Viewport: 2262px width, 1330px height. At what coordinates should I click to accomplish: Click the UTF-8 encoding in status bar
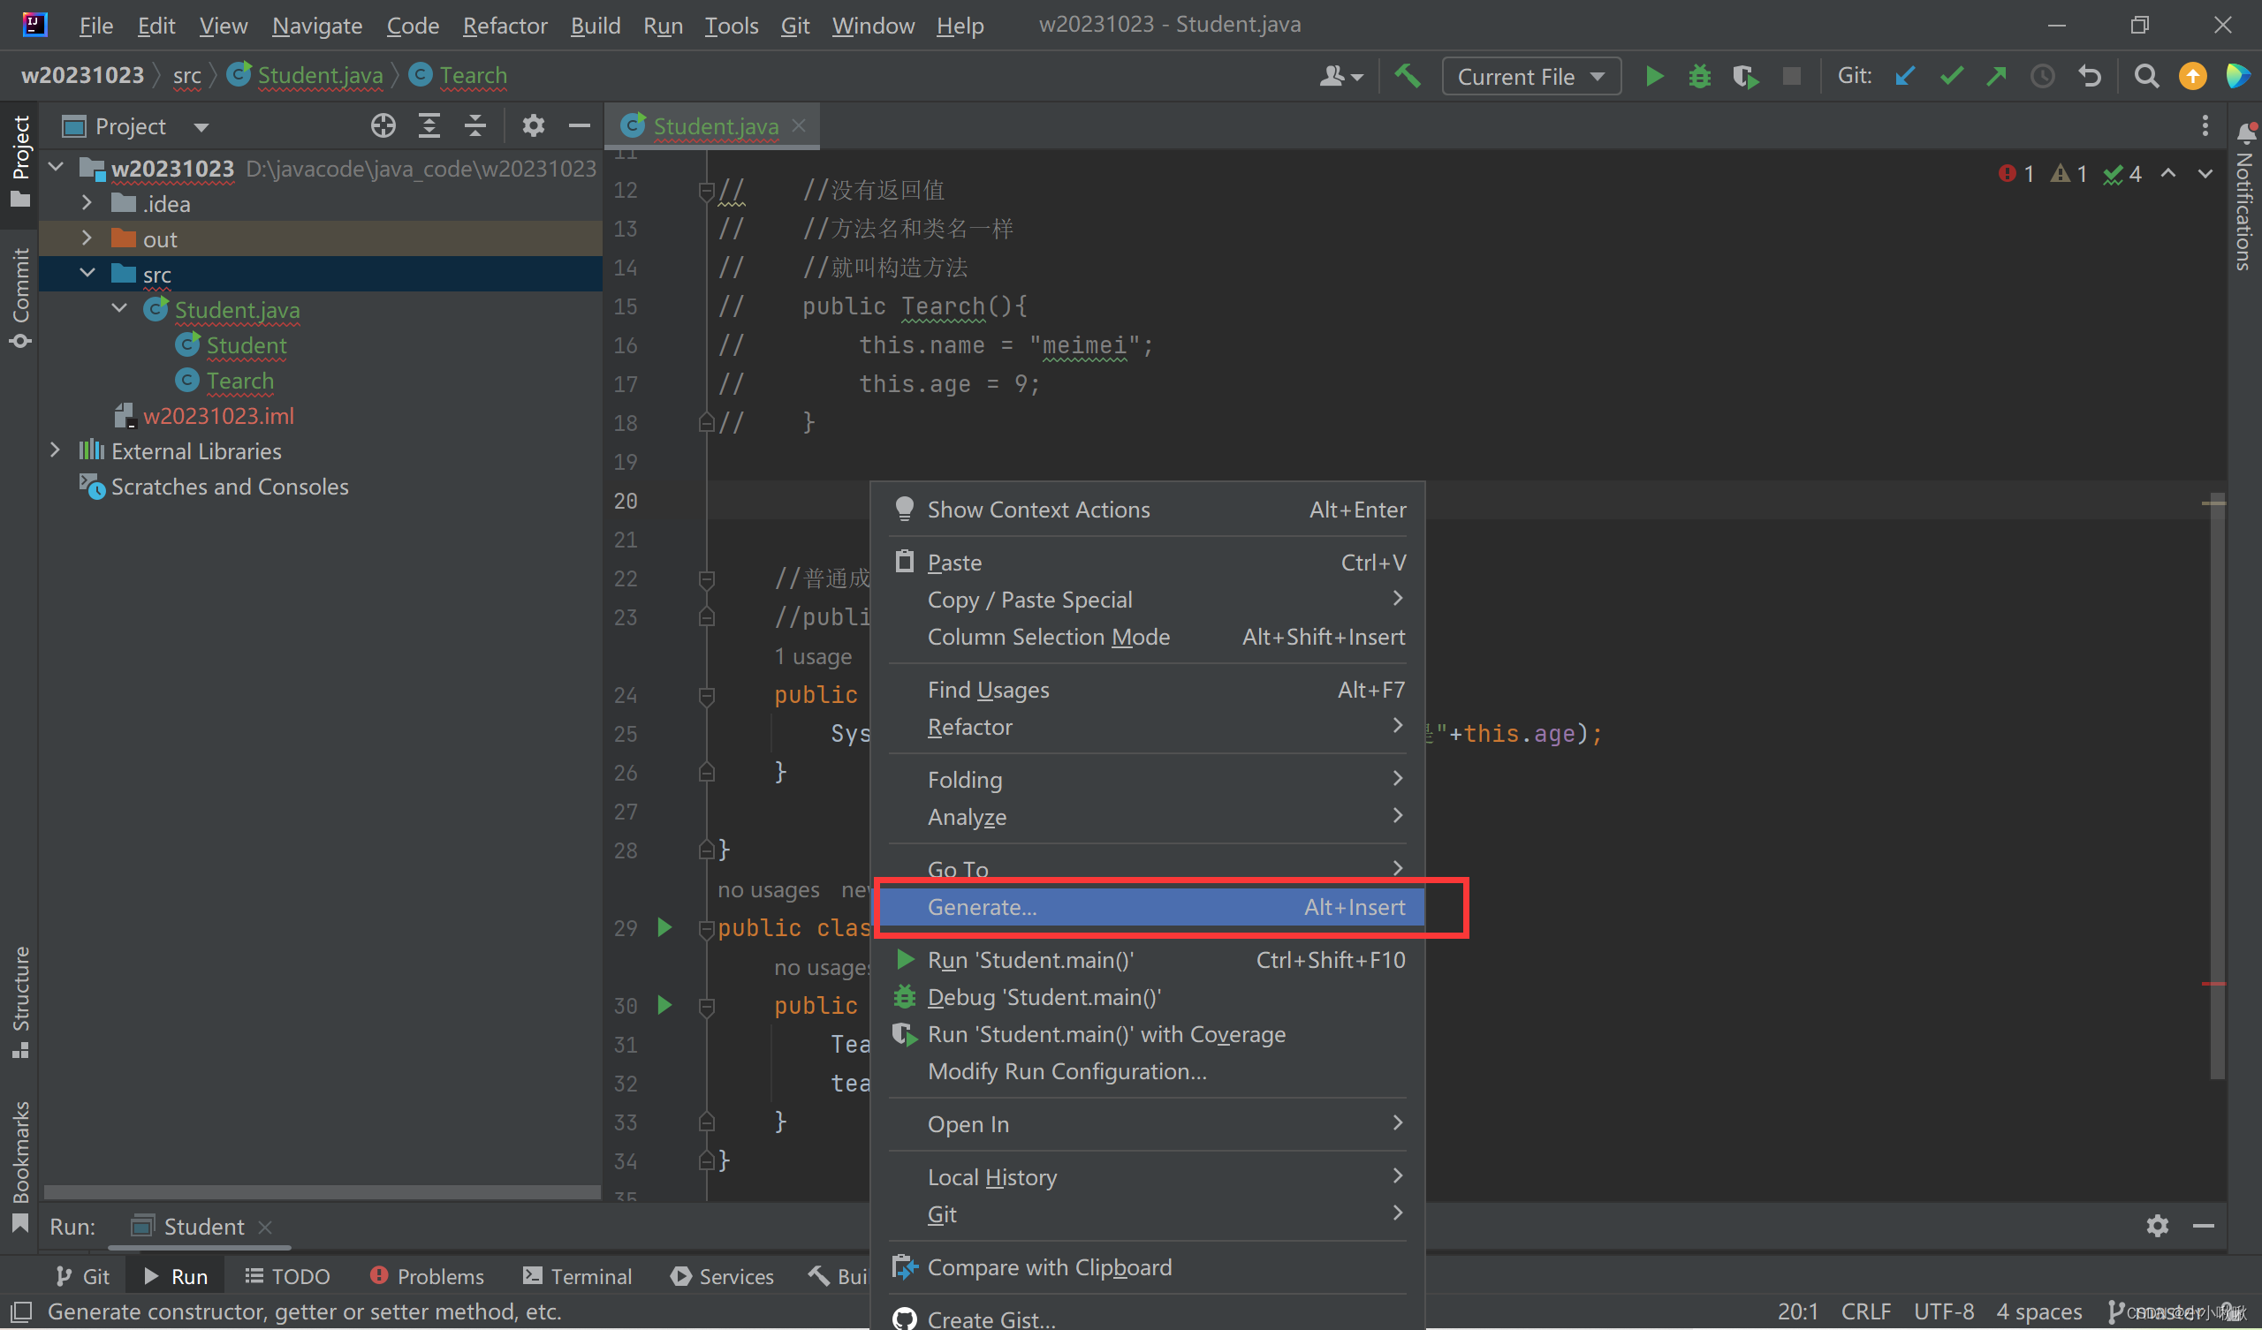1943,1311
